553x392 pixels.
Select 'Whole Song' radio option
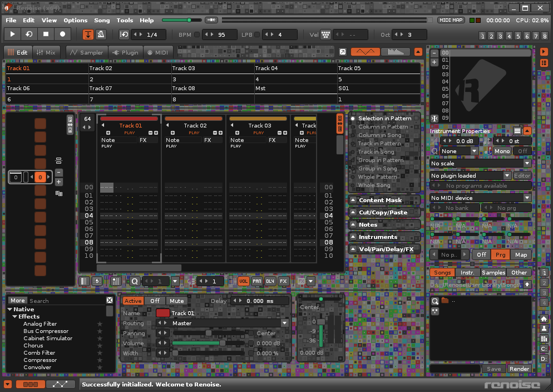pyautogui.click(x=353, y=185)
